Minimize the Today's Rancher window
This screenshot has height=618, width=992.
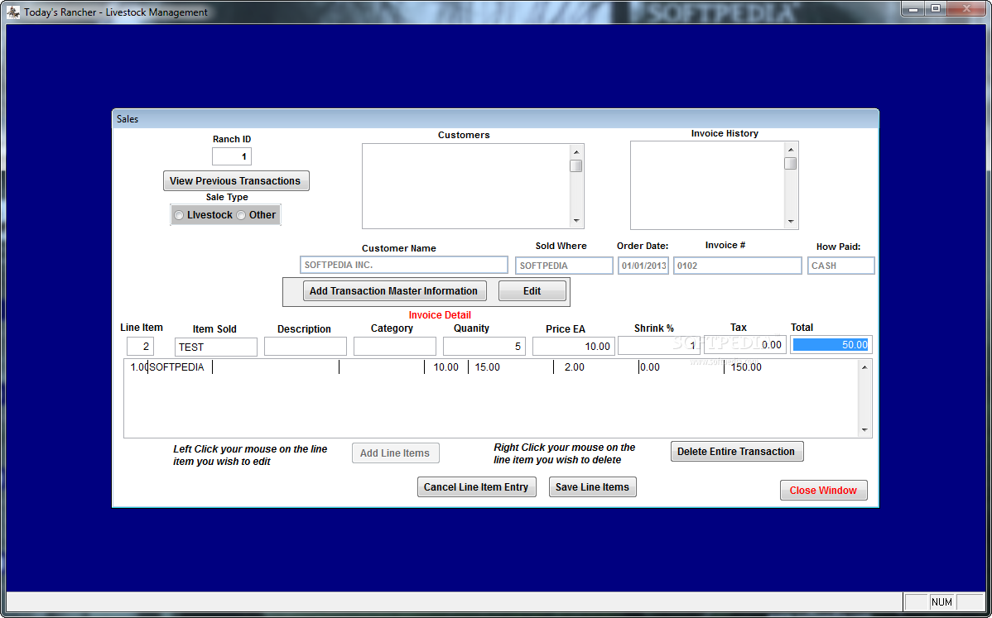point(913,9)
